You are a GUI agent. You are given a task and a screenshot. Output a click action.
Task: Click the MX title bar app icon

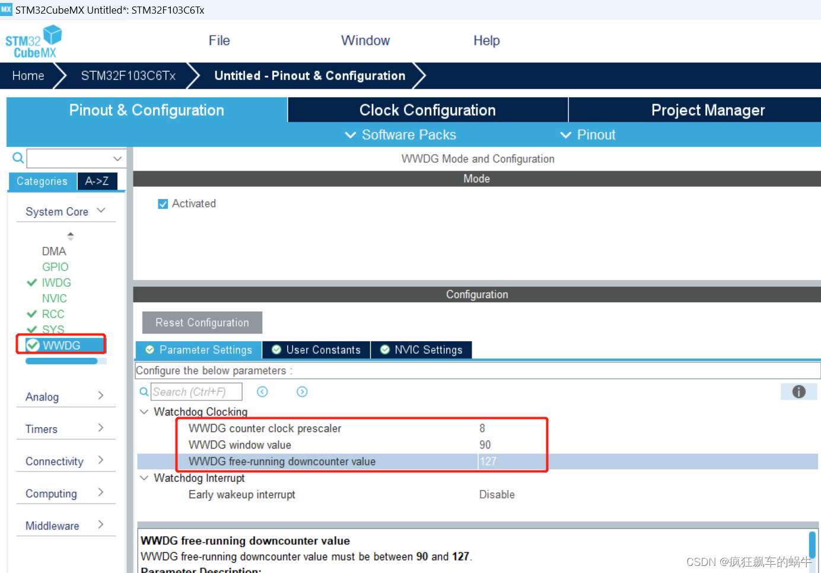pyautogui.click(x=6, y=9)
